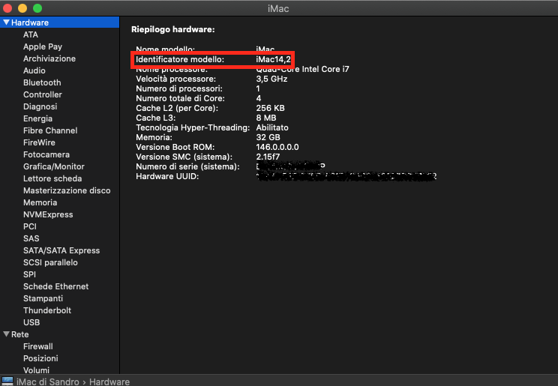The image size is (558, 386).
Task: Select SPI in the sidebar
Action: tap(29, 274)
